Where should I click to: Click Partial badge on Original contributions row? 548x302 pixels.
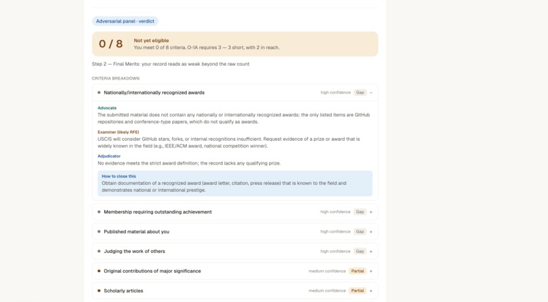pyautogui.click(x=358, y=271)
